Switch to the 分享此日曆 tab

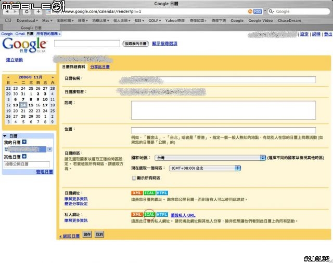pyautogui.click(x=100, y=67)
